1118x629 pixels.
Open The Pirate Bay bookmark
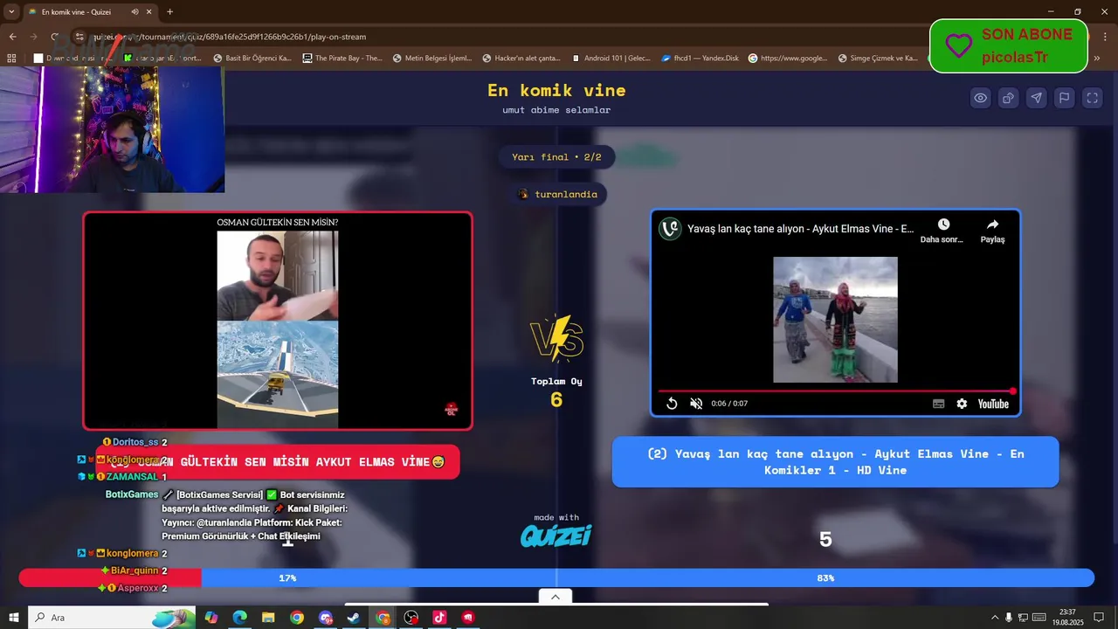click(342, 59)
